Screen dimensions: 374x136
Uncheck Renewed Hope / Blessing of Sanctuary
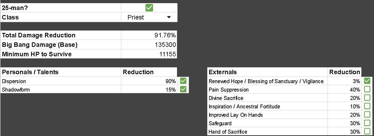367,81
